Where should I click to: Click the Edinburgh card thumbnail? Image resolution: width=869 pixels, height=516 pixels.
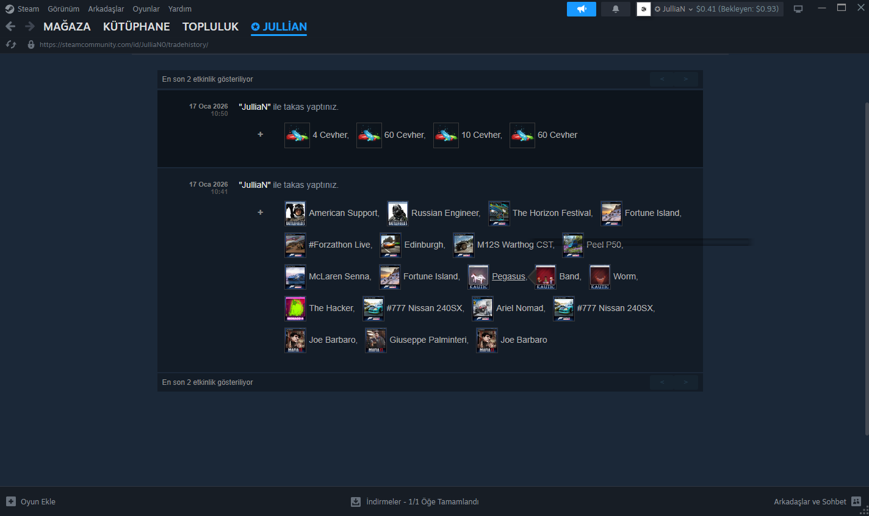click(x=391, y=245)
